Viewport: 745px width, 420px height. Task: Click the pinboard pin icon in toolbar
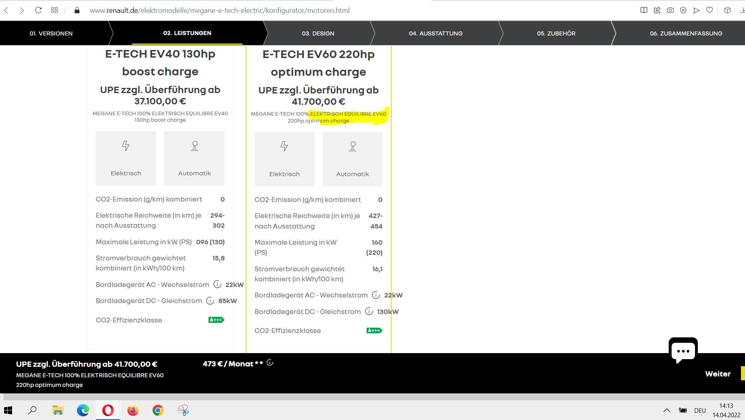[x=657, y=10]
